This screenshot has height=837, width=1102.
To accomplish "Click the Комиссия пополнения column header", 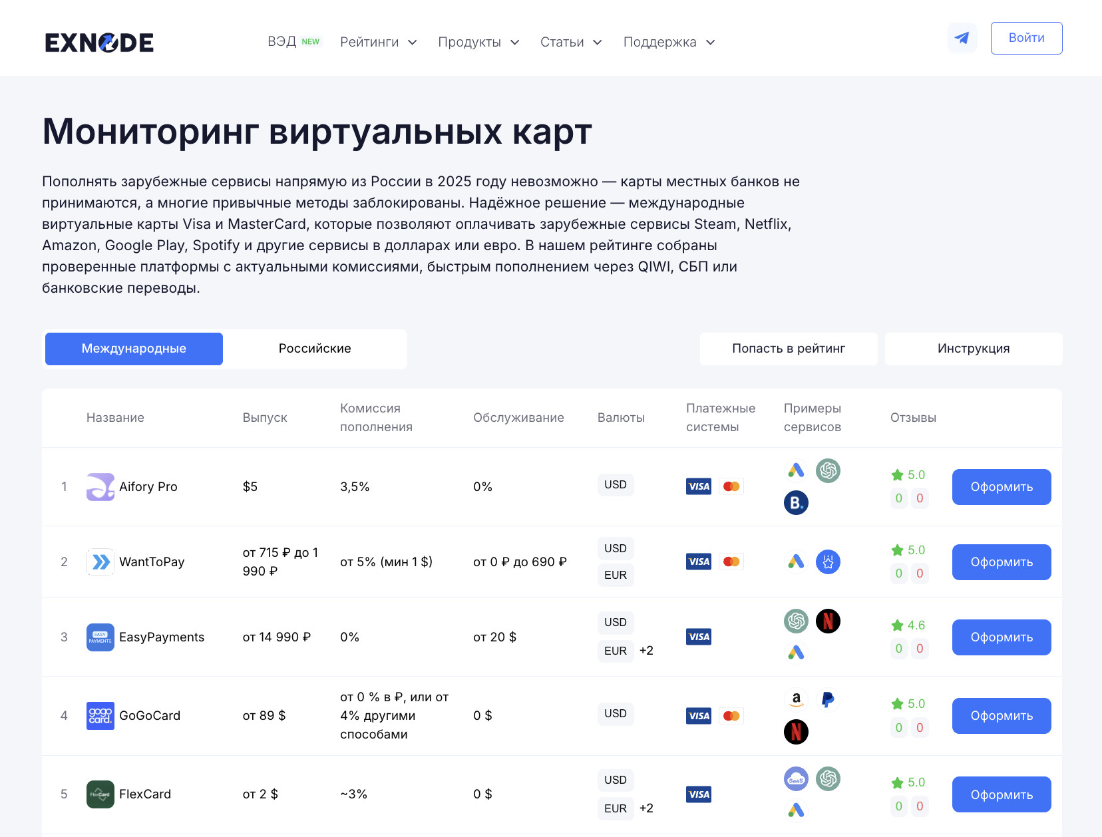I will tap(376, 418).
